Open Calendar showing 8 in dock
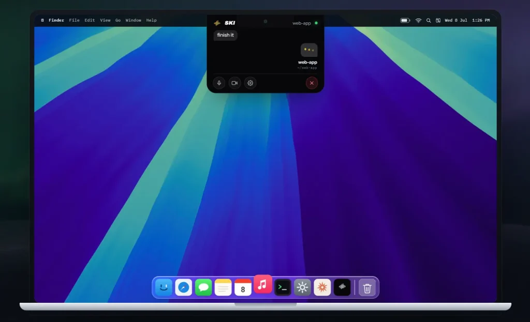 click(x=243, y=287)
